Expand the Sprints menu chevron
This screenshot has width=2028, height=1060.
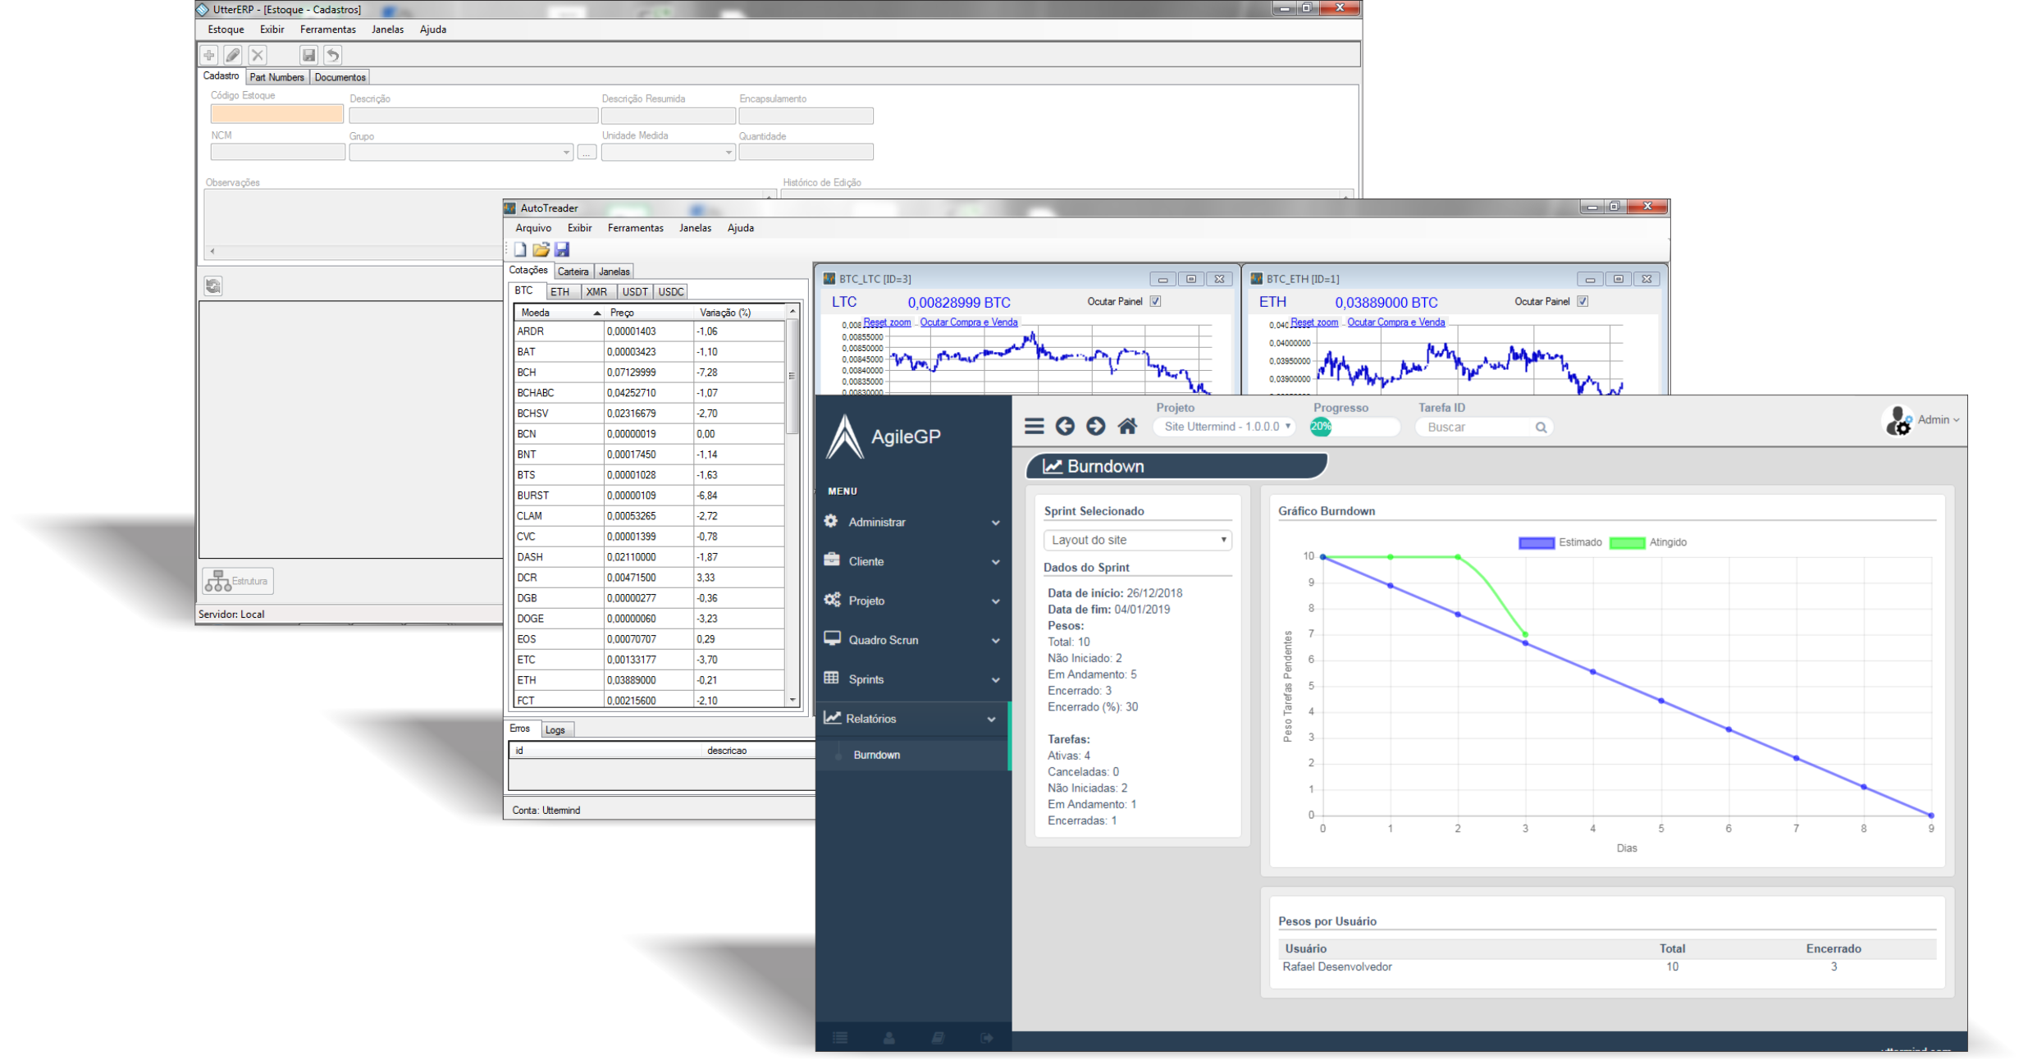[995, 680]
